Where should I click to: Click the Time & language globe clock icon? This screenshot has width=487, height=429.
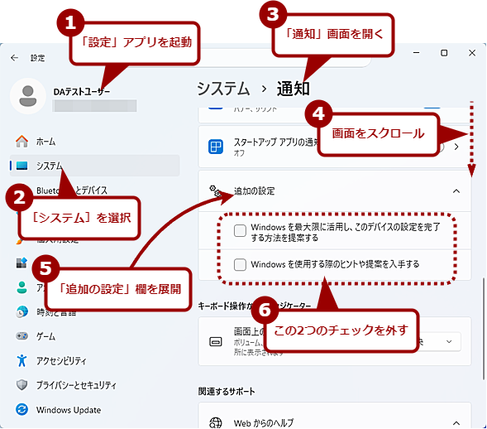(21, 311)
